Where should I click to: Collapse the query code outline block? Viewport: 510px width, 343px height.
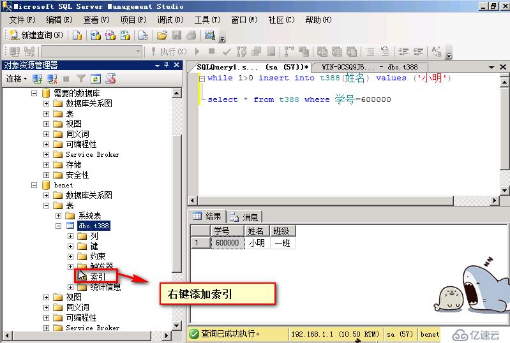point(202,78)
